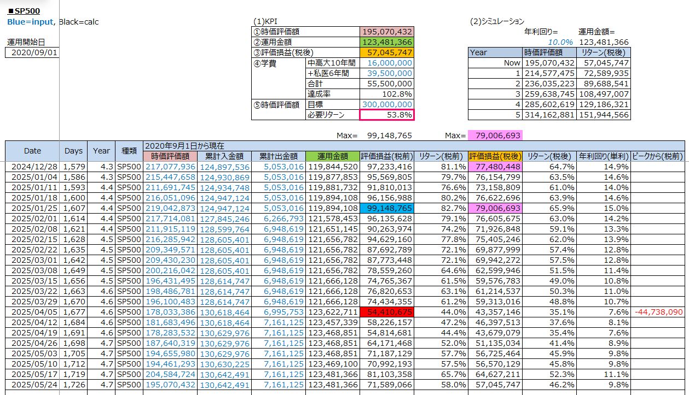
Task: Select the red highlighted 54,410,675 cell
Action: pos(387,311)
